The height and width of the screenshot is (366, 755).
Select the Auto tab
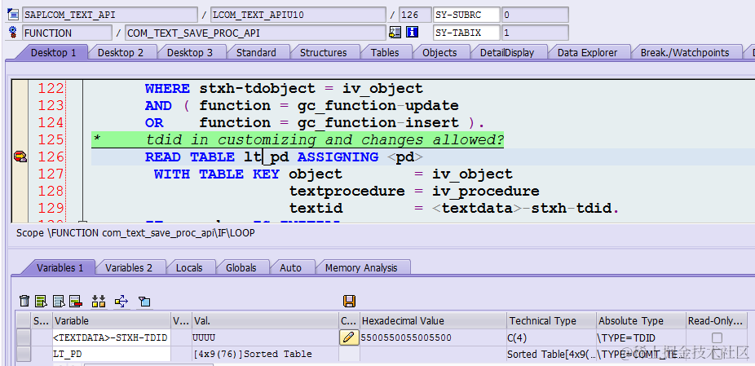291,267
